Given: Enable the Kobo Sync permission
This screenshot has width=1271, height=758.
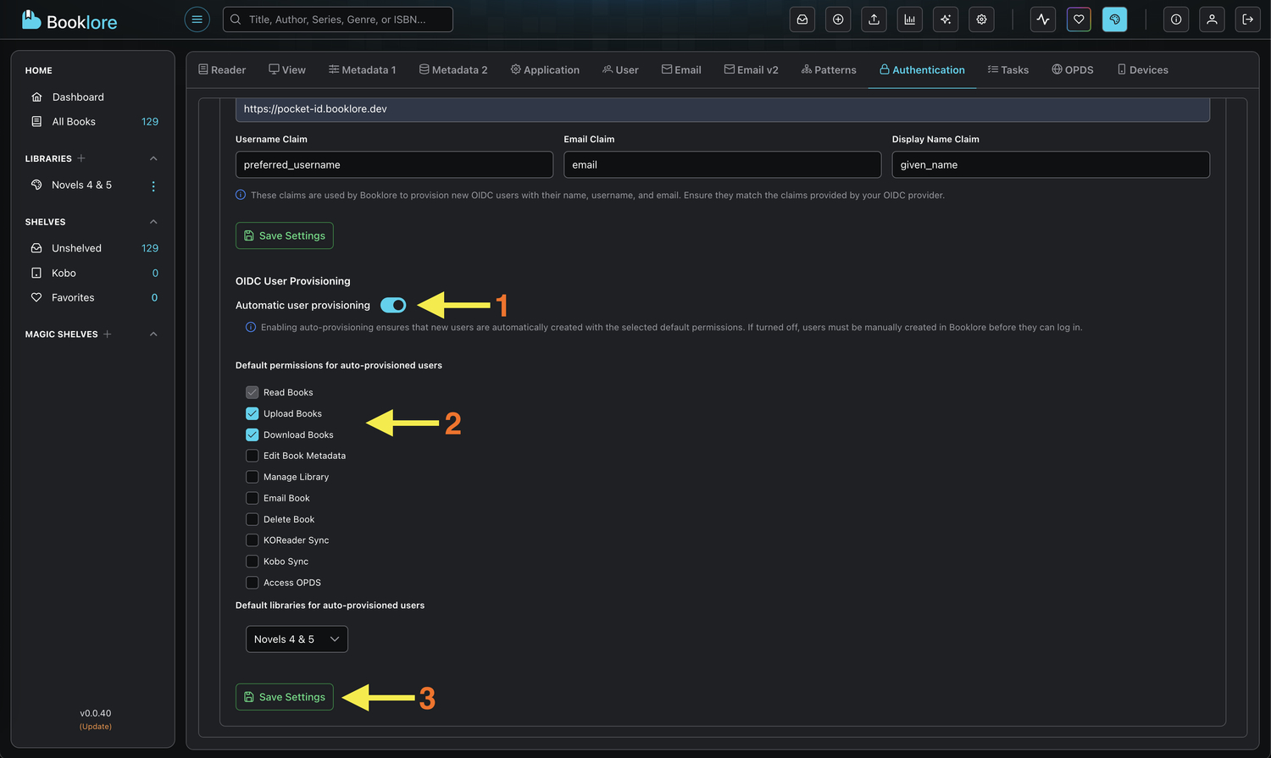Looking at the screenshot, I should pos(252,561).
